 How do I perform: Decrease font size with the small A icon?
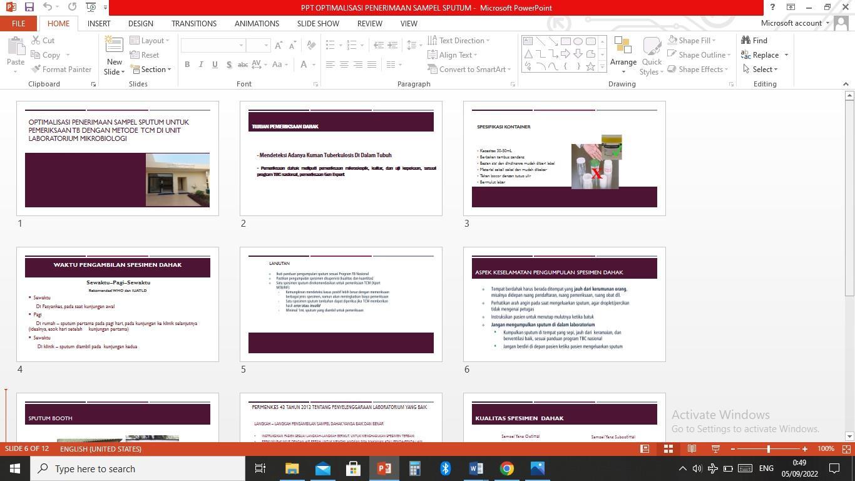(293, 46)
